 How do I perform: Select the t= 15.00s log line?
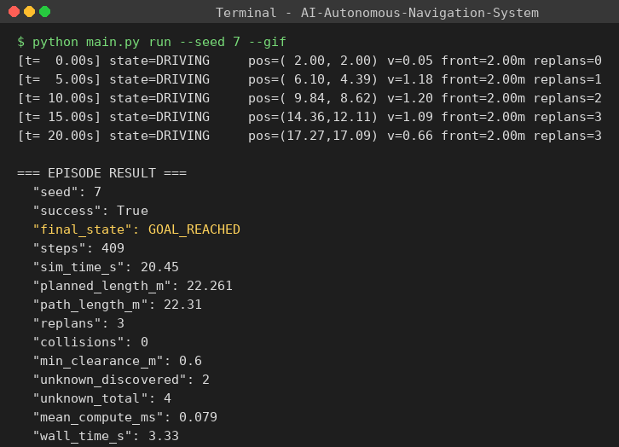(x=309, y=117)
